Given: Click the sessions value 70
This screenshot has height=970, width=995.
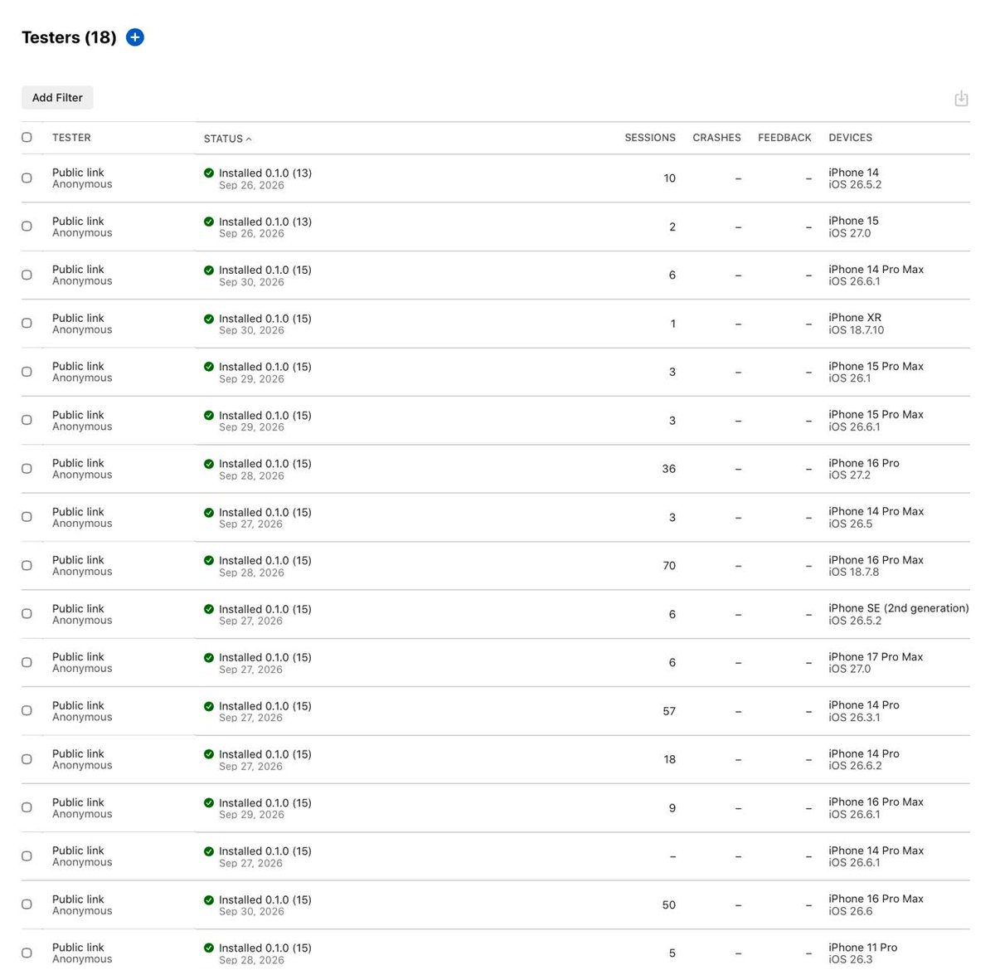Looking at the screenshot, I should [668, 566].
